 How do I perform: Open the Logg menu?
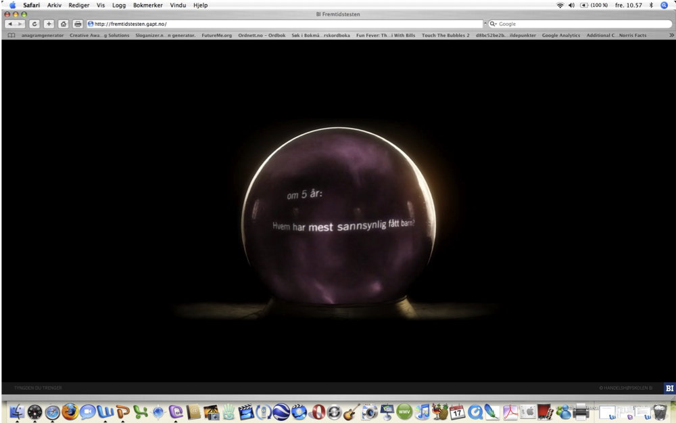tap(119, 5)
